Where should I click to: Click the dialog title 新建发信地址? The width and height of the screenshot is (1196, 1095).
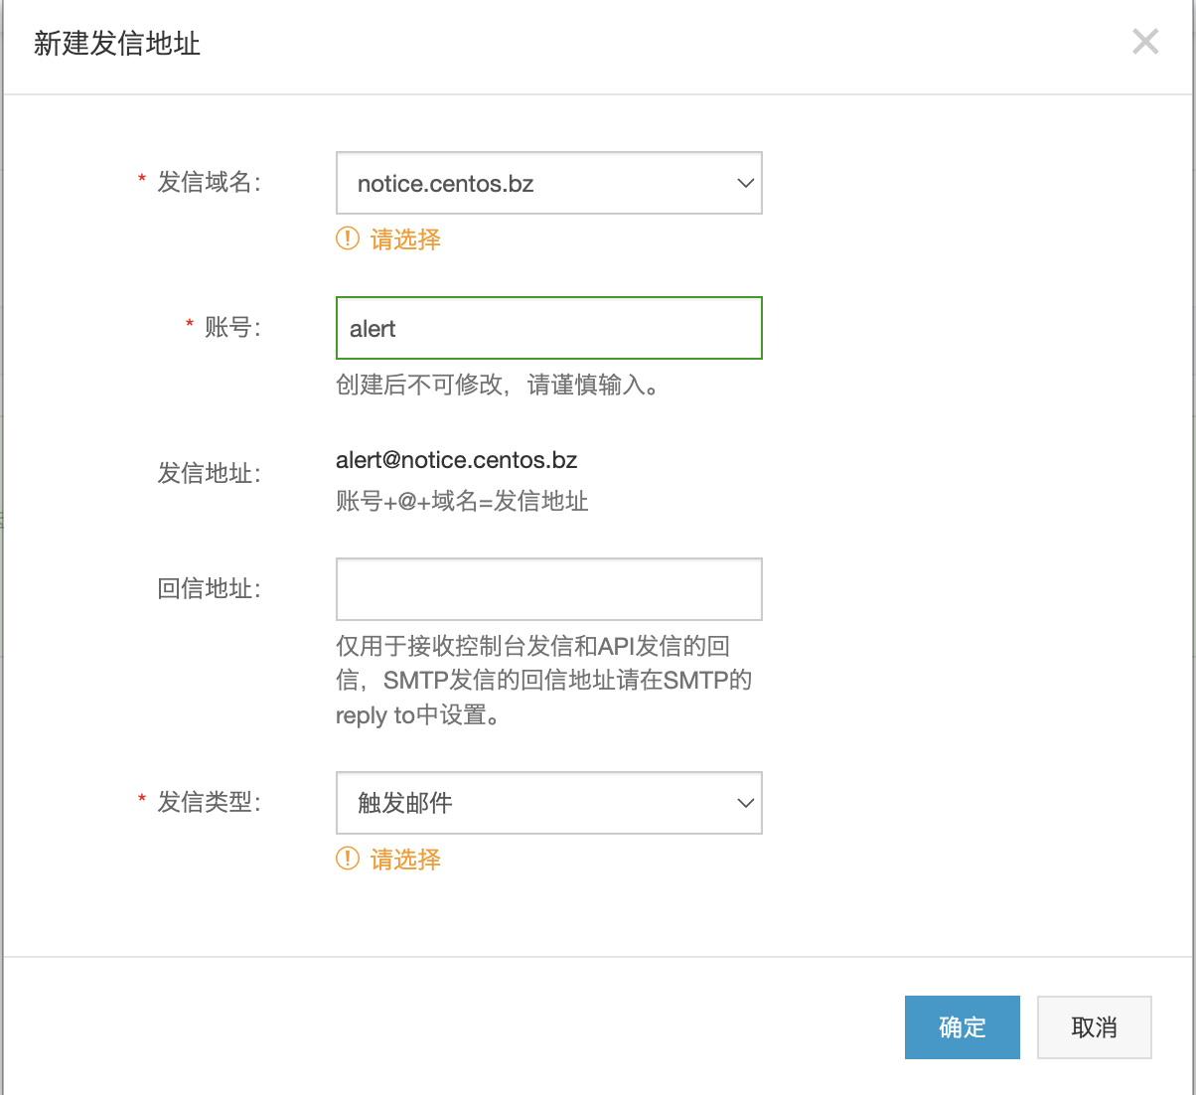117,44
